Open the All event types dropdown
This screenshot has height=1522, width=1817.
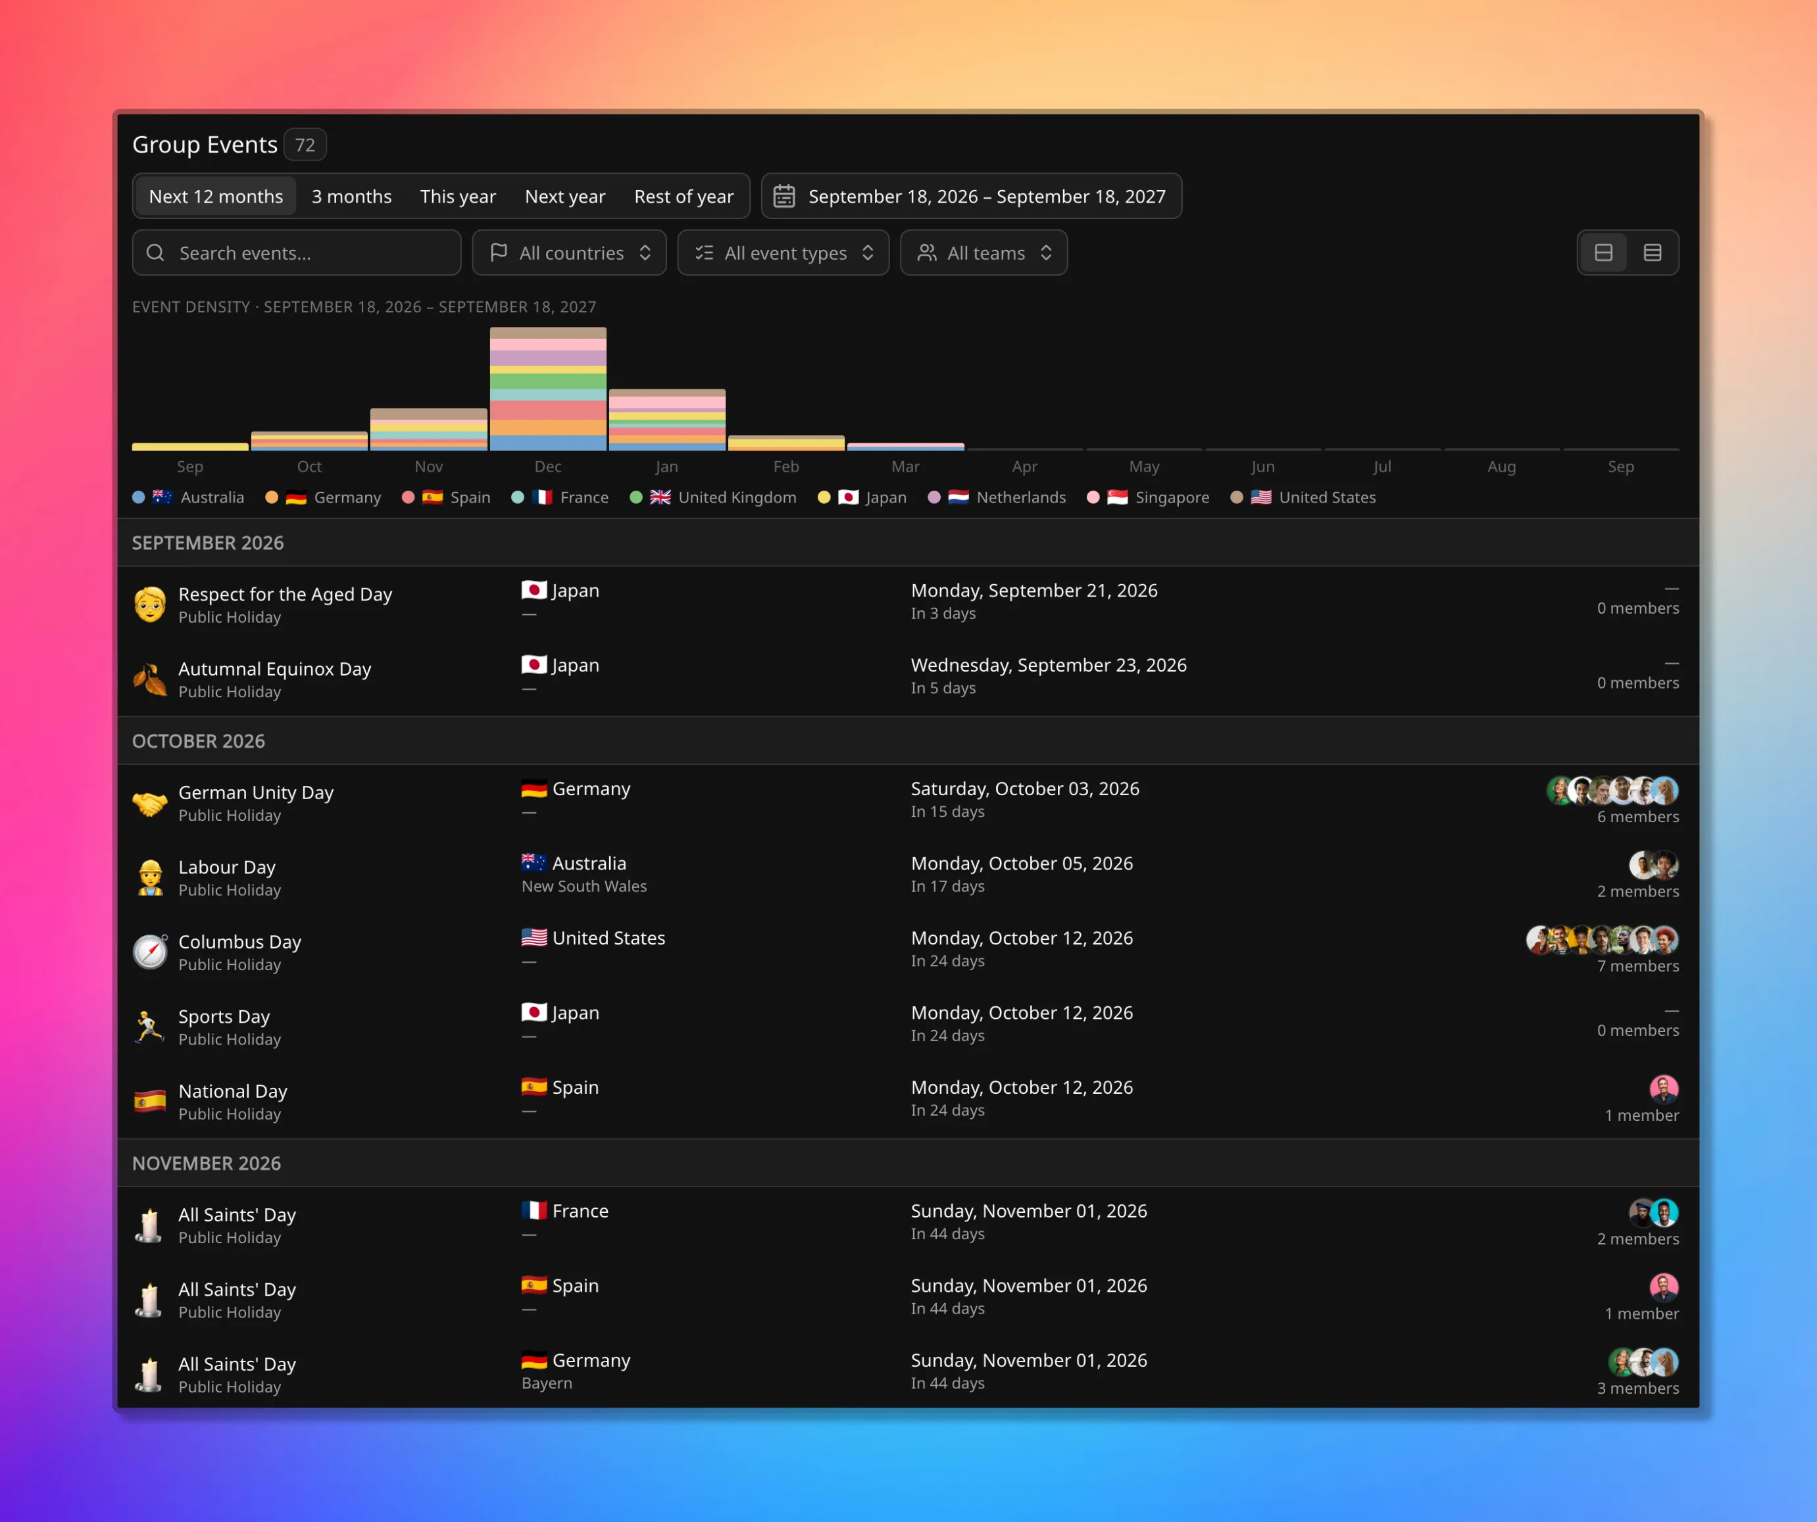[x=783, y=253]
